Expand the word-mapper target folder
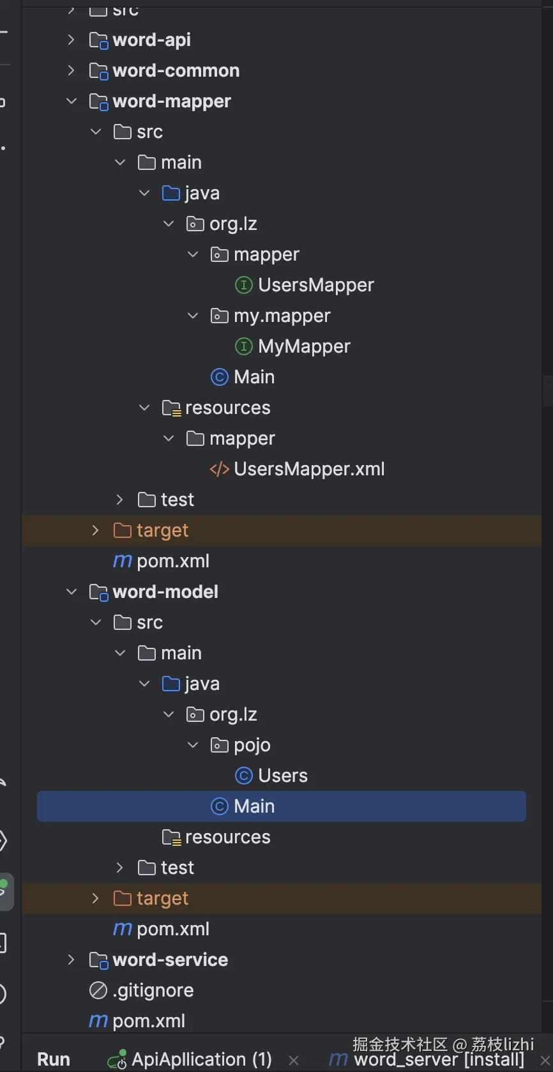The image size is (553, 1072). click(x=95, y=530)
